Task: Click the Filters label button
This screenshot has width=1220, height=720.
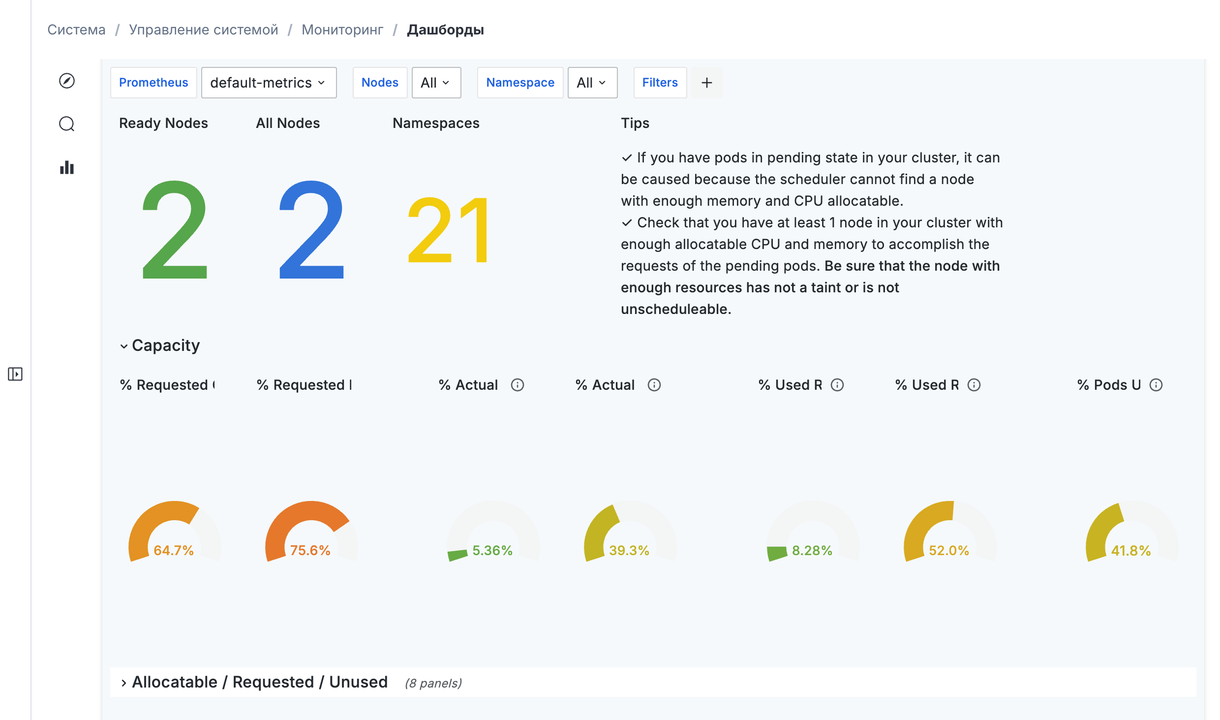Action: coord(660,83)
